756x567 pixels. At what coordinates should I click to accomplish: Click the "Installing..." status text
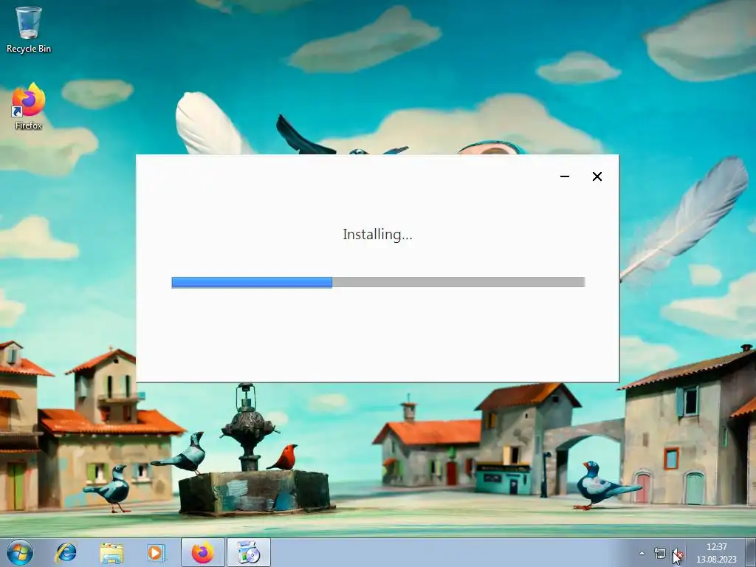(x=377, y=234)
